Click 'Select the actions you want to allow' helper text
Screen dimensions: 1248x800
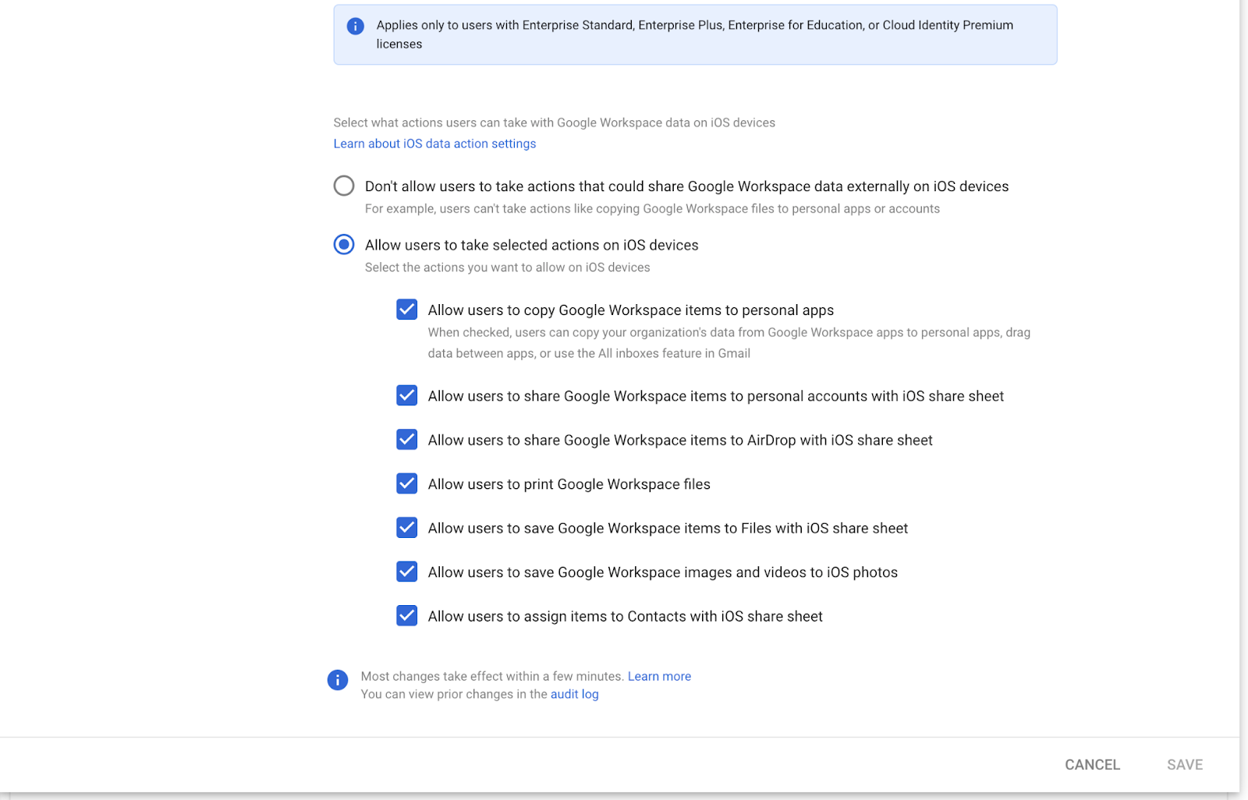coord(507,267)
